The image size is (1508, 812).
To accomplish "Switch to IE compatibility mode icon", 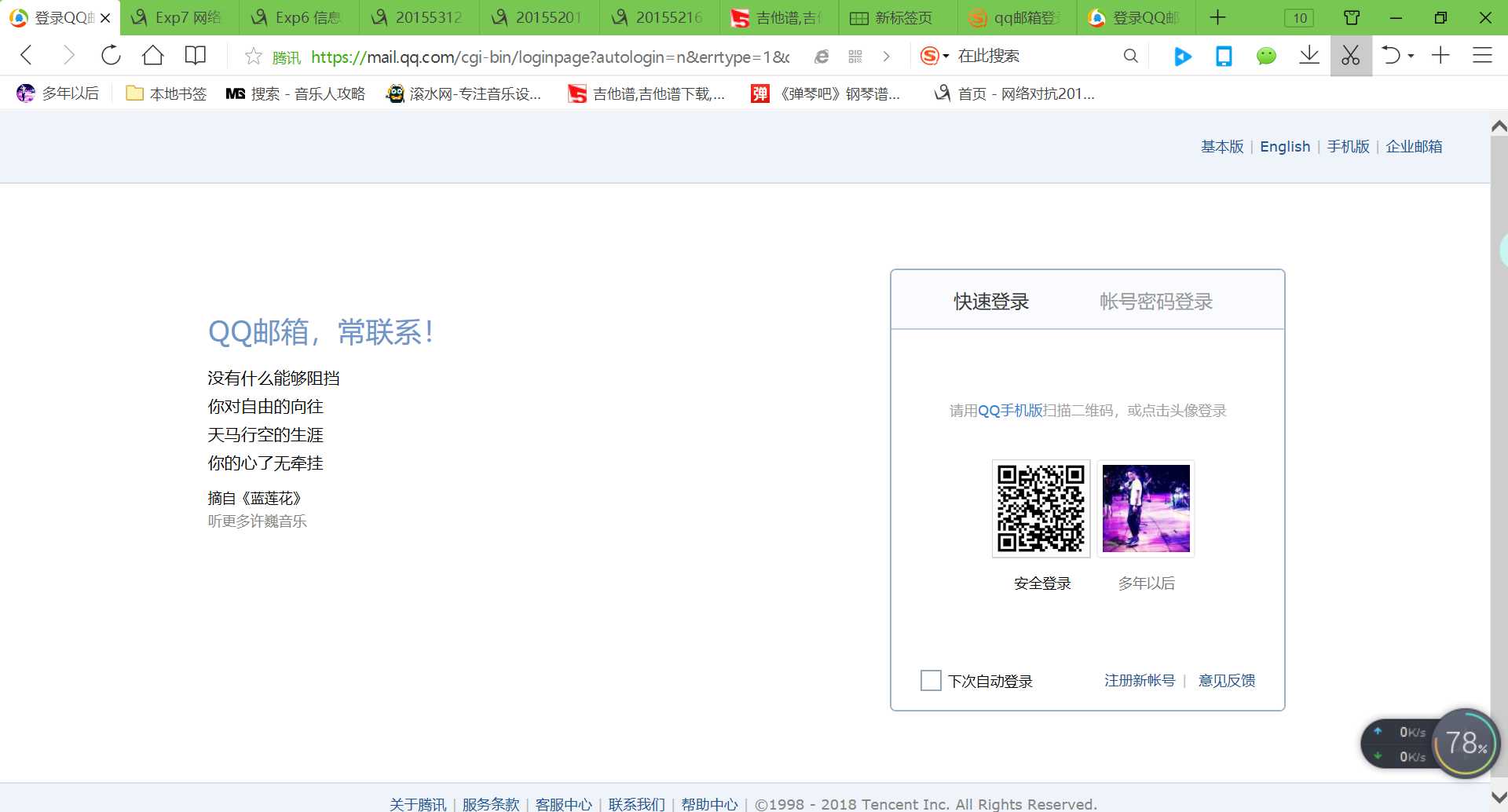I will (x=822, y=56).
